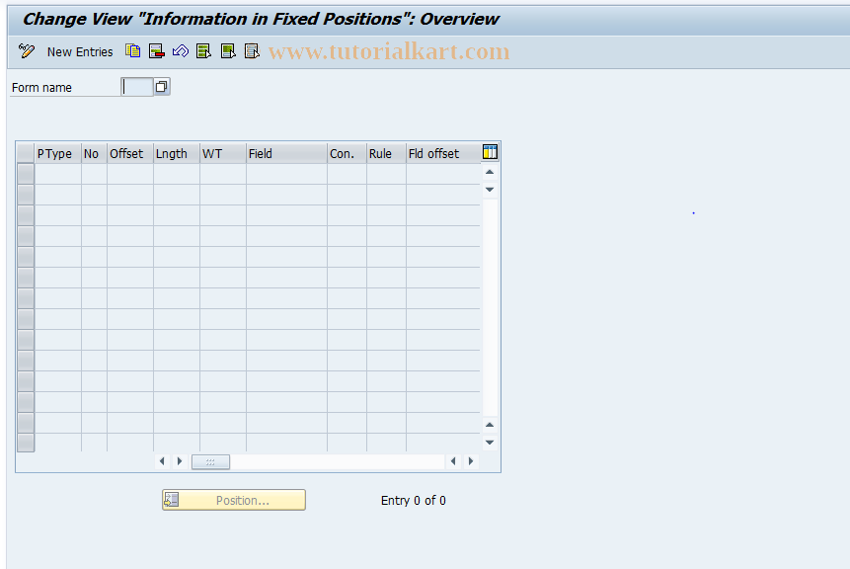Viewport: 850px width, 569px height.
Task: Click the Fld offset column header
Action: [x=443, y=153]
